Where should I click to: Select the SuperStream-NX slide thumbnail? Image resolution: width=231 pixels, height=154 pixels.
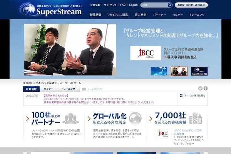point(199,71)
